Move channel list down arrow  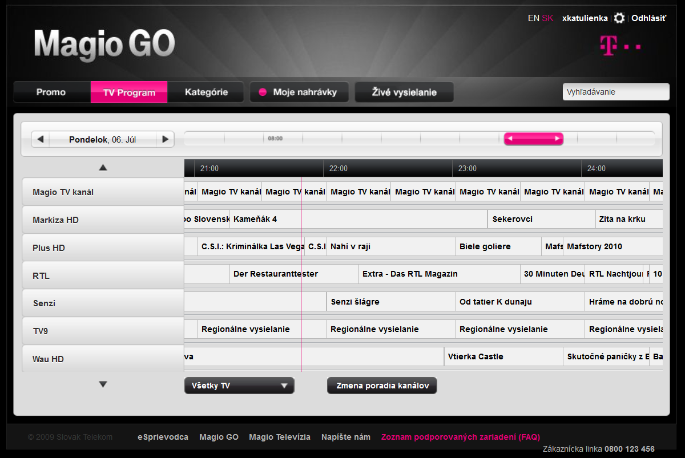pos(103,384)
